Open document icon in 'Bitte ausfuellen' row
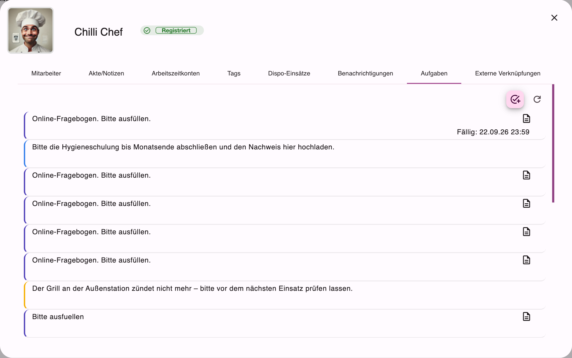The image size is (572, 358). pos(526,316)
